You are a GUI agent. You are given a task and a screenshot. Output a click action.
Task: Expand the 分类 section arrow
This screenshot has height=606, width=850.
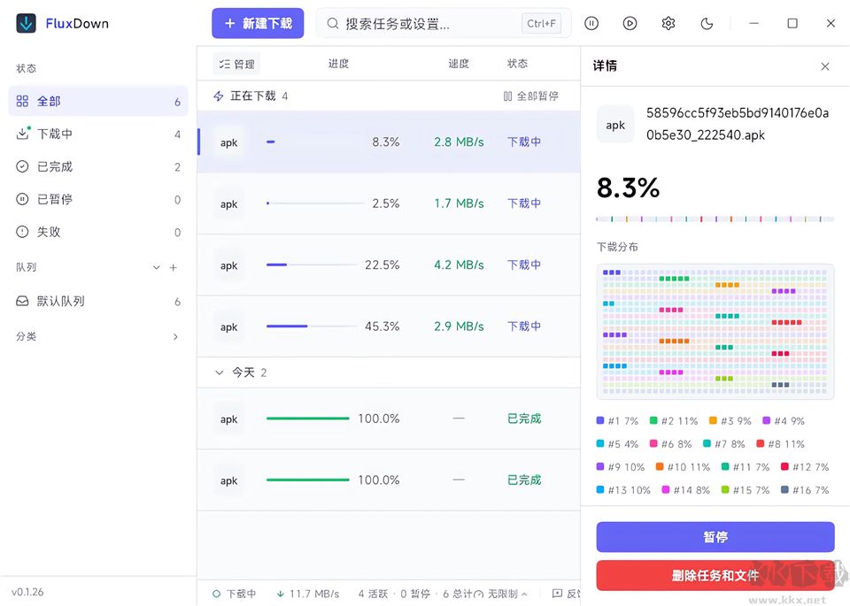(x=175, y=336)
